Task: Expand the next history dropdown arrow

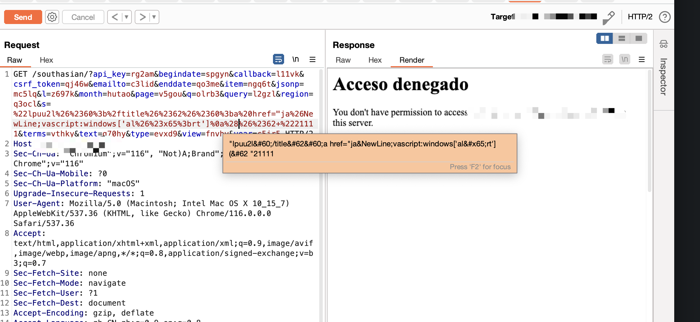Action: [154, 17]
